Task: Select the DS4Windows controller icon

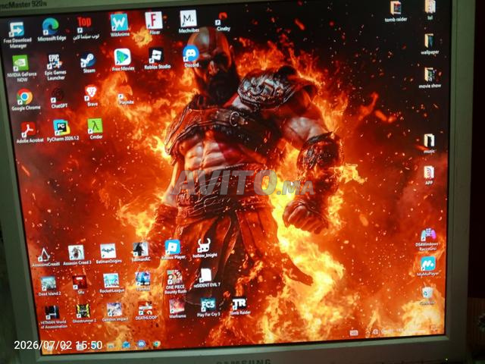Action: click(x=428, y=235)
